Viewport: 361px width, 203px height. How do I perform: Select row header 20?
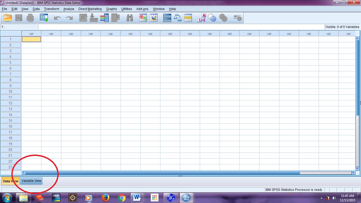point(11,150)
